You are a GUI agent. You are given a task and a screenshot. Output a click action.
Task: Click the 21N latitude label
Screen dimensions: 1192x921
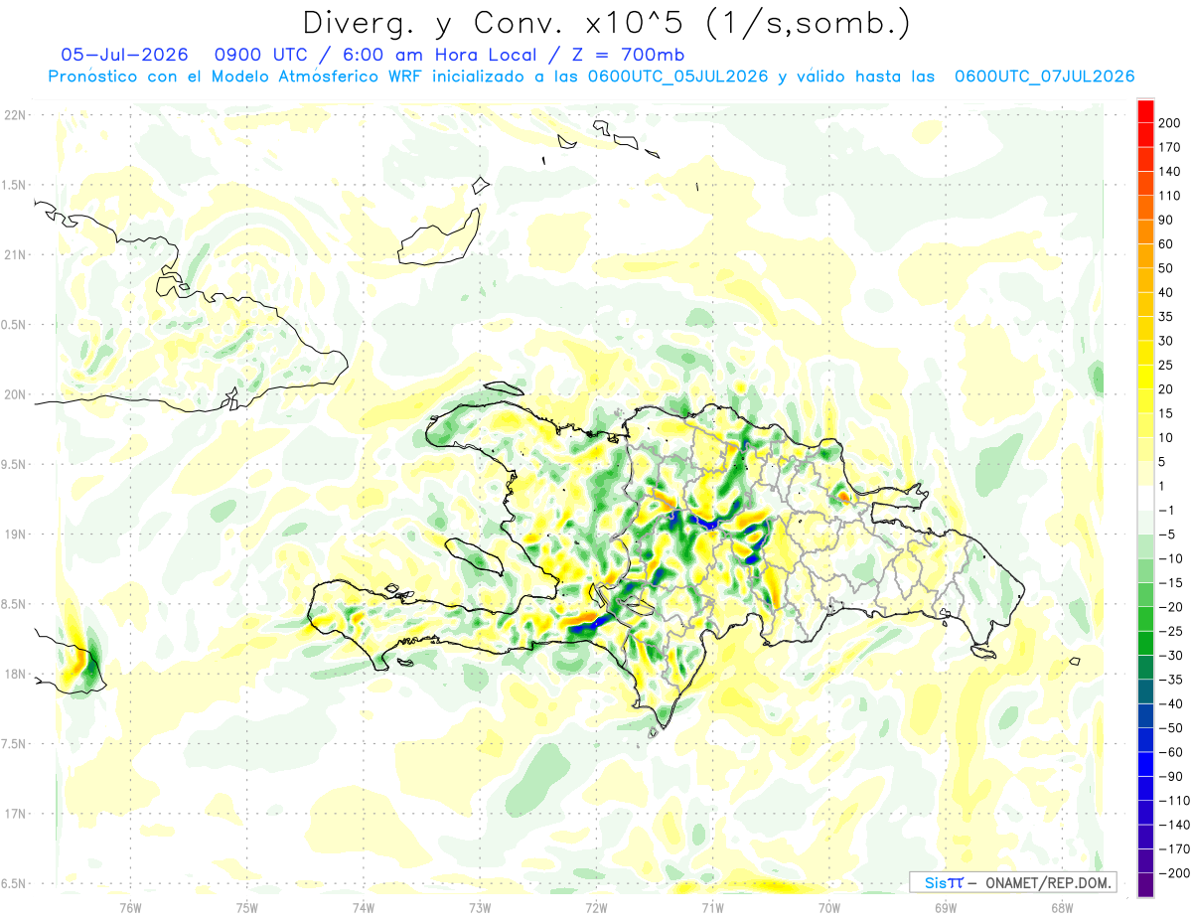click(x=15, y=255)
